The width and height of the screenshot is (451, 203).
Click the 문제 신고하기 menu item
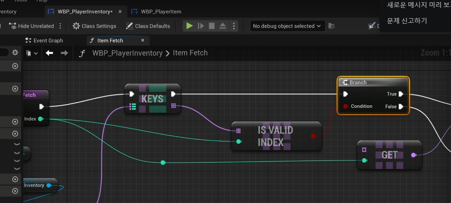pos(407,21)
